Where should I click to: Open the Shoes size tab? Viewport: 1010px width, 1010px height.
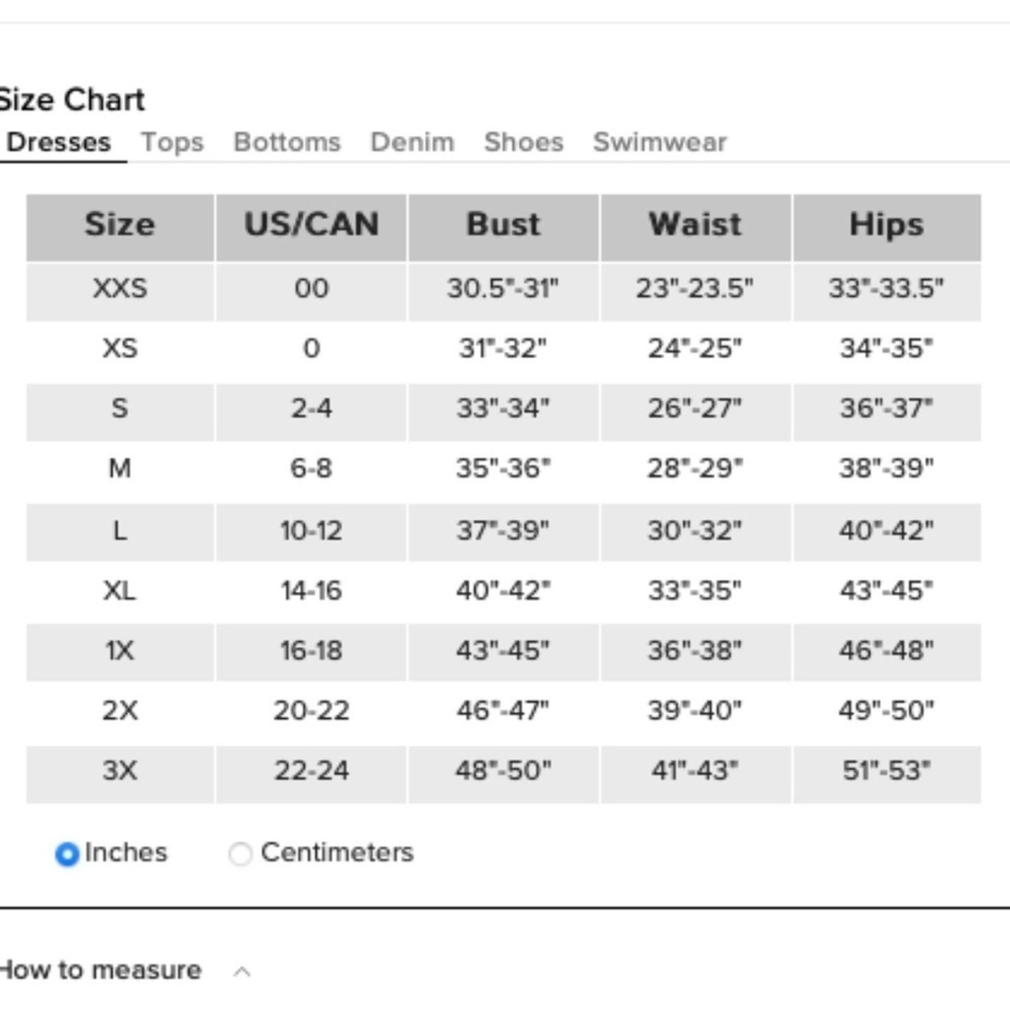pyautogui.click(x=524, y=142)
